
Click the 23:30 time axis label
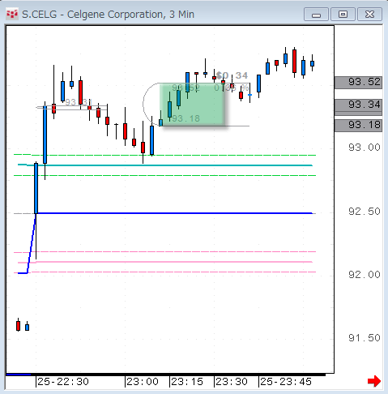[232, 382]
